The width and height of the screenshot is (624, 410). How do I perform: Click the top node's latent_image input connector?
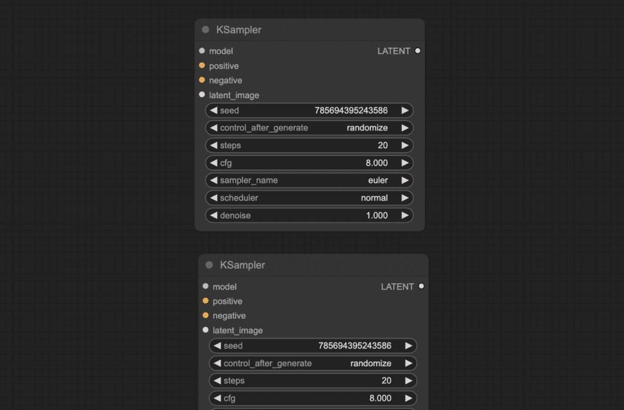[x=202, y=95]
